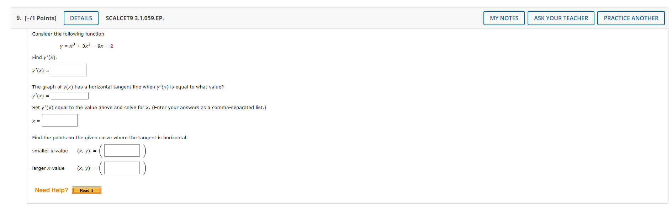
Task: Click the x = answer field
Action: 59,120
